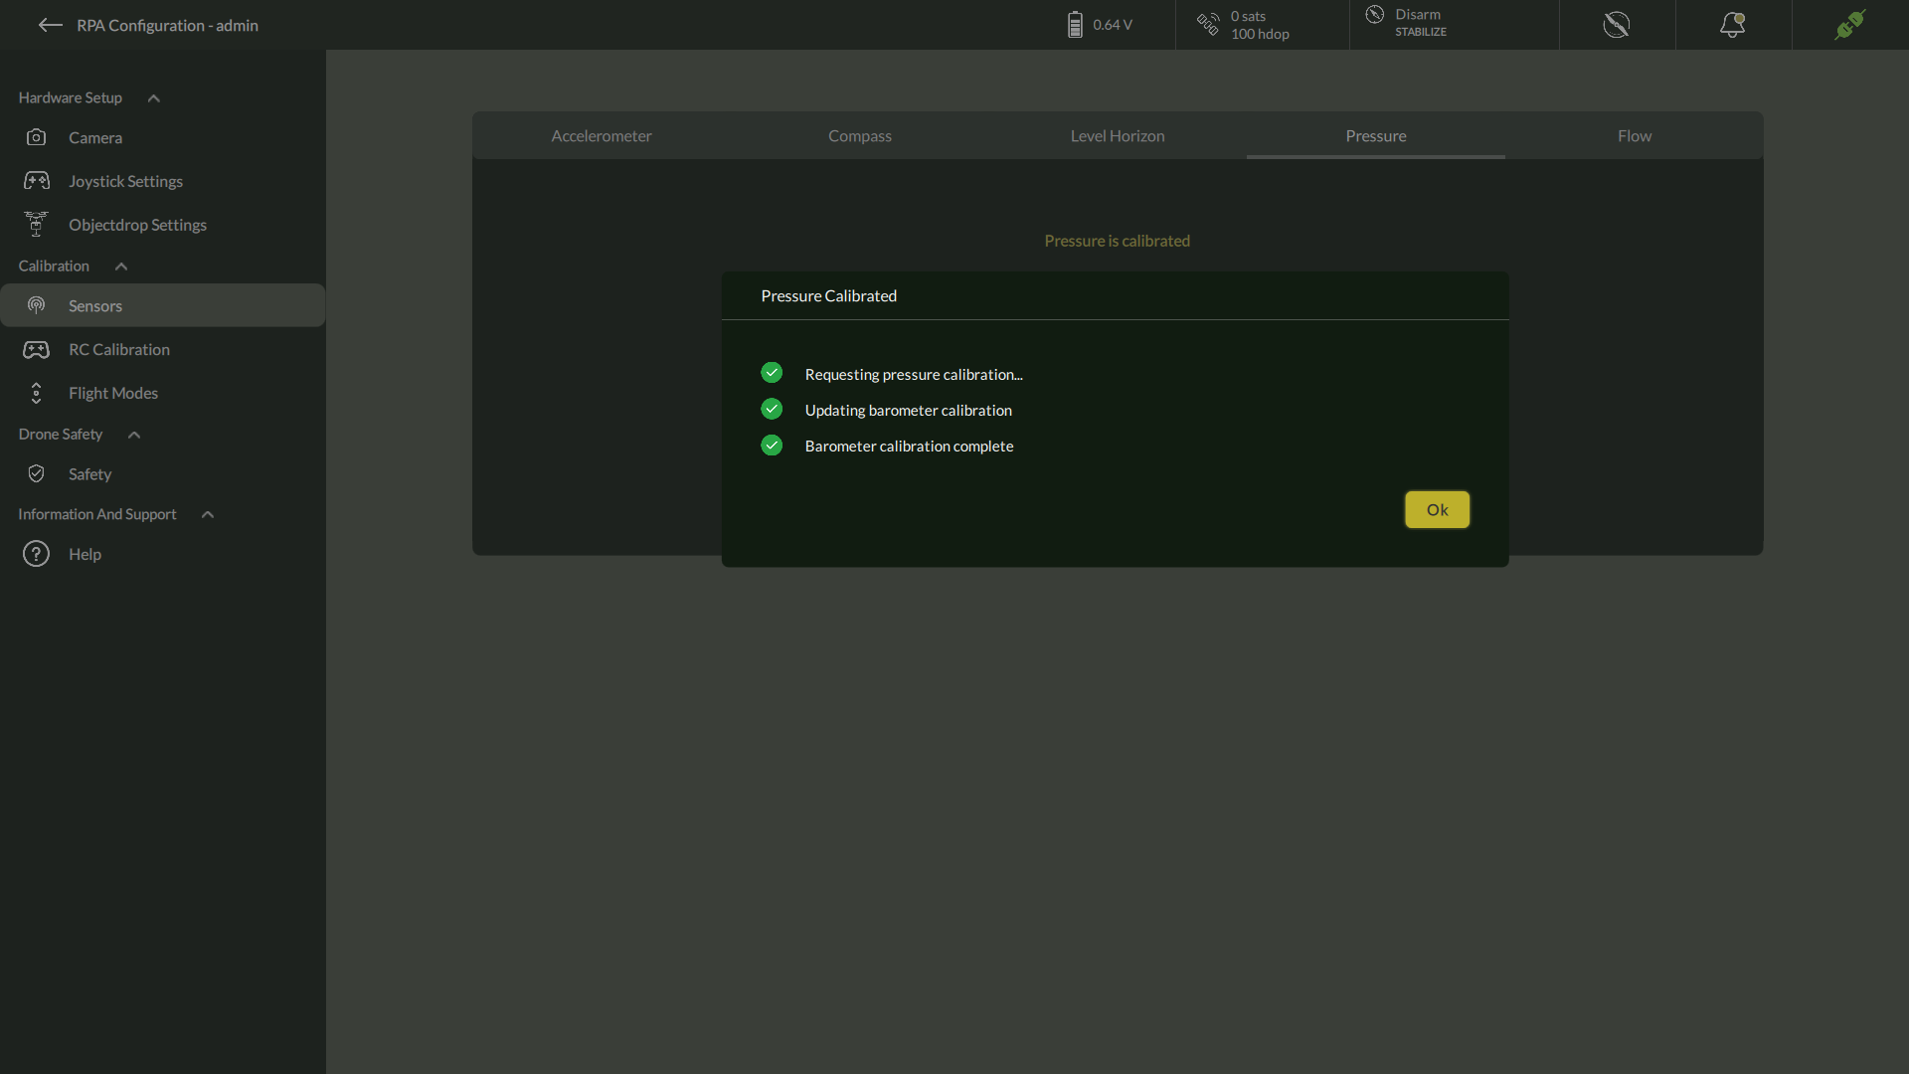Click the Disarm label in header

[1418, 14]
